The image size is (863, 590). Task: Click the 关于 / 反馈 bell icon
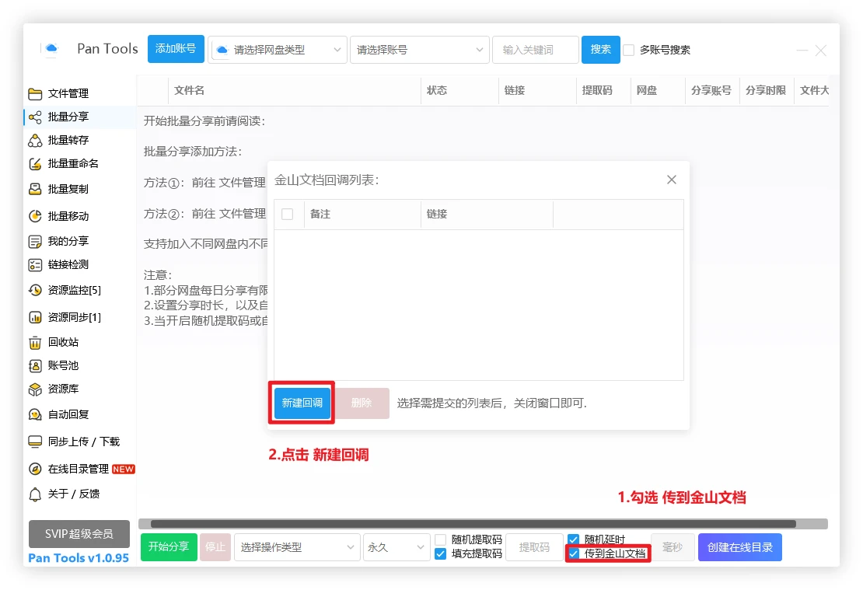pyautogui.click(x=35, y=494)
